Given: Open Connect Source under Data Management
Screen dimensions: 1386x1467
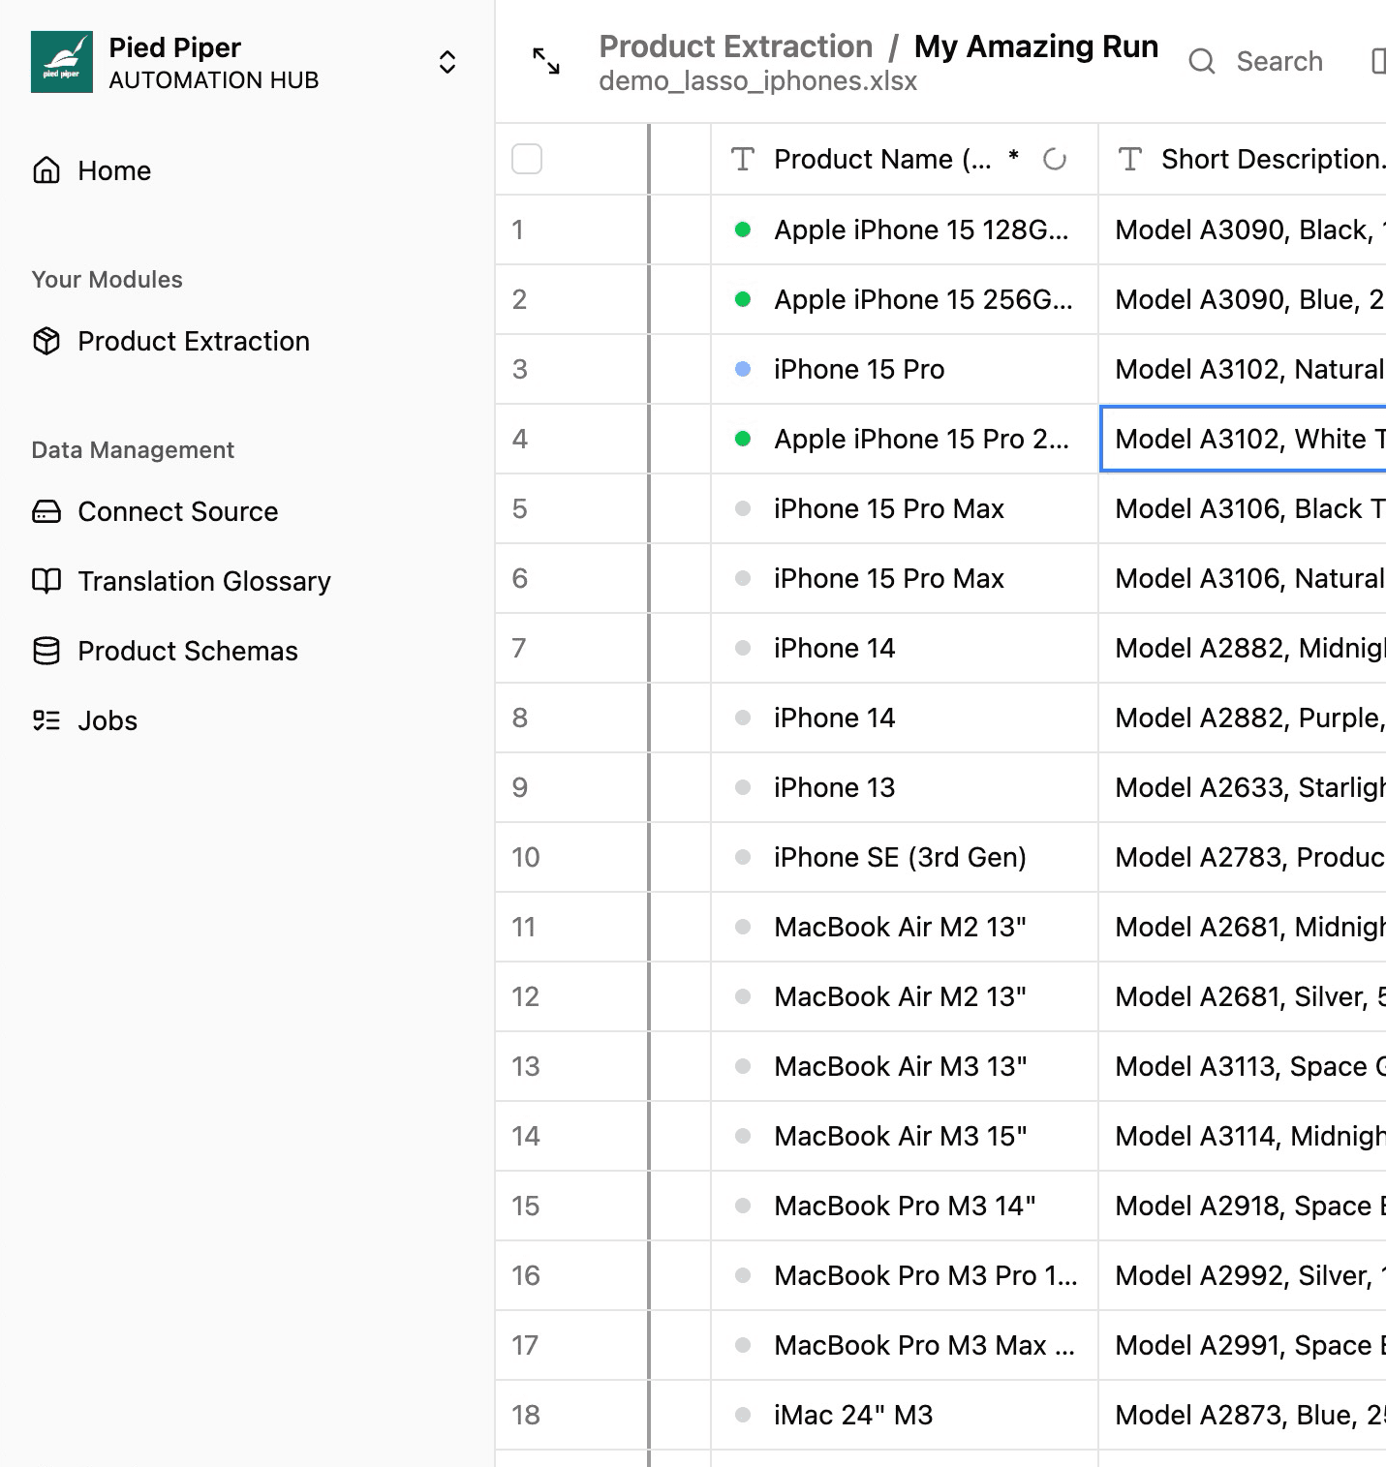Looking at the screenshot, I should click(x=177, y=511).
